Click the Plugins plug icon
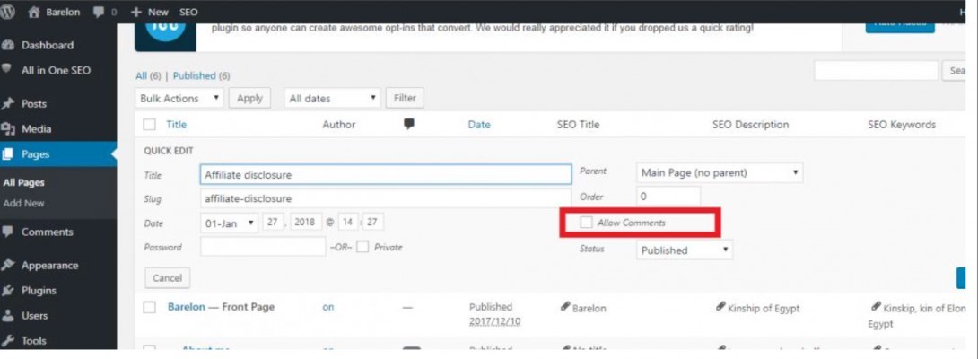This screenshot has height=359, width=978. click(8, 290)
